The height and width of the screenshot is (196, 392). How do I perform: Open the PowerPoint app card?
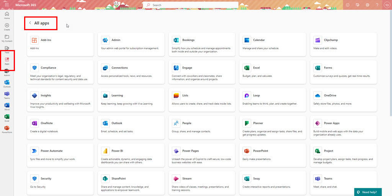tap(273, 155)
